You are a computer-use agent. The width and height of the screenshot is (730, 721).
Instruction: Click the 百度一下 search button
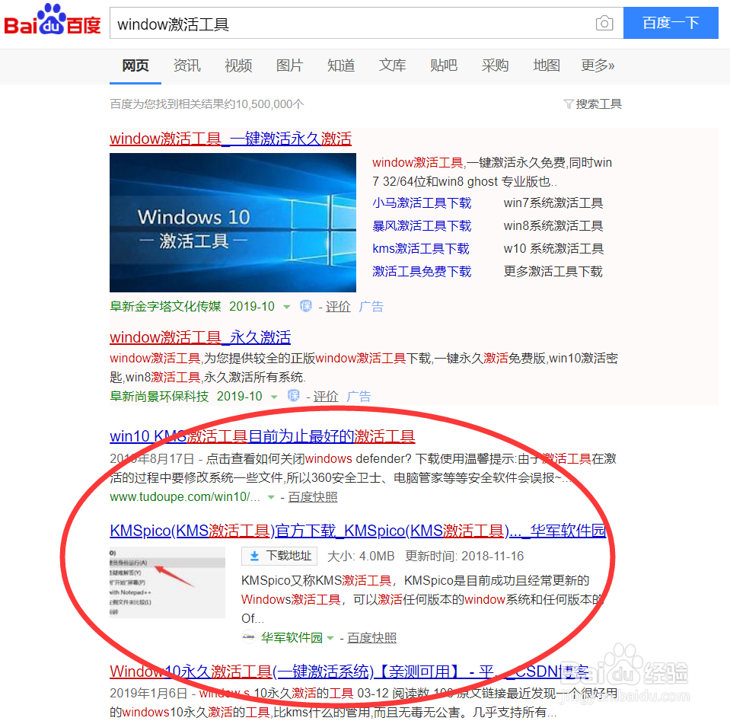tap(671, 23)
